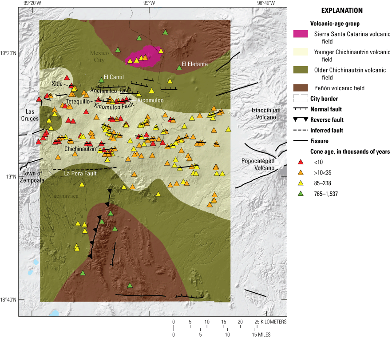Click the Normal fault symbol in the legend
This screenshot has height=338, width=392.
point(300,109)
